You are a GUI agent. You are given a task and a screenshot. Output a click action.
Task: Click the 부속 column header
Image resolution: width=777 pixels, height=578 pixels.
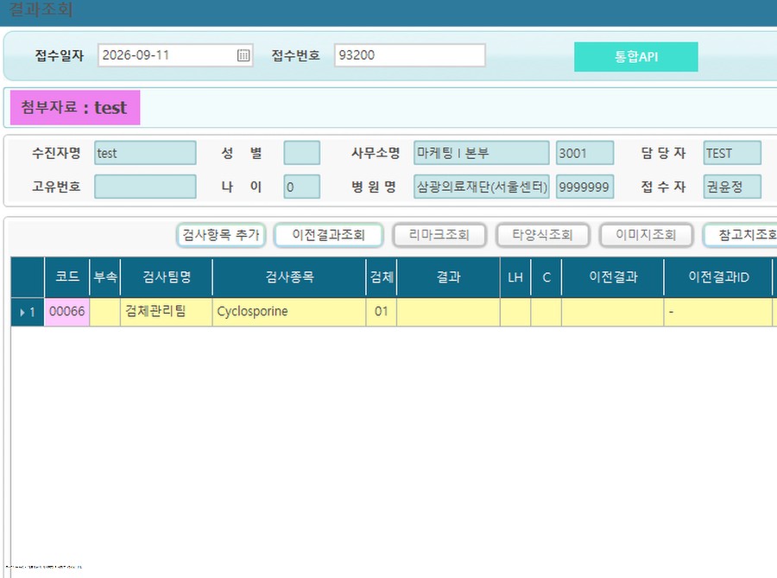pos(105,276)
